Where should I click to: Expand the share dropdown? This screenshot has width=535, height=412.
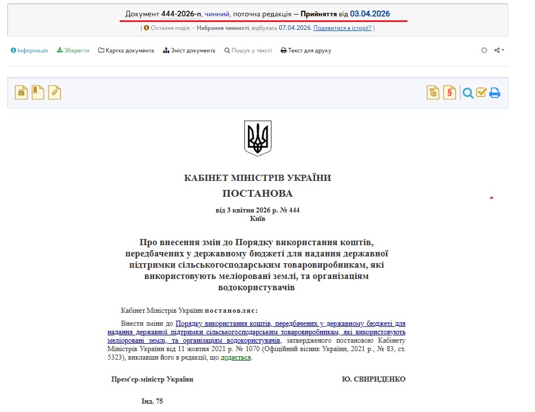tap(499, 50)
